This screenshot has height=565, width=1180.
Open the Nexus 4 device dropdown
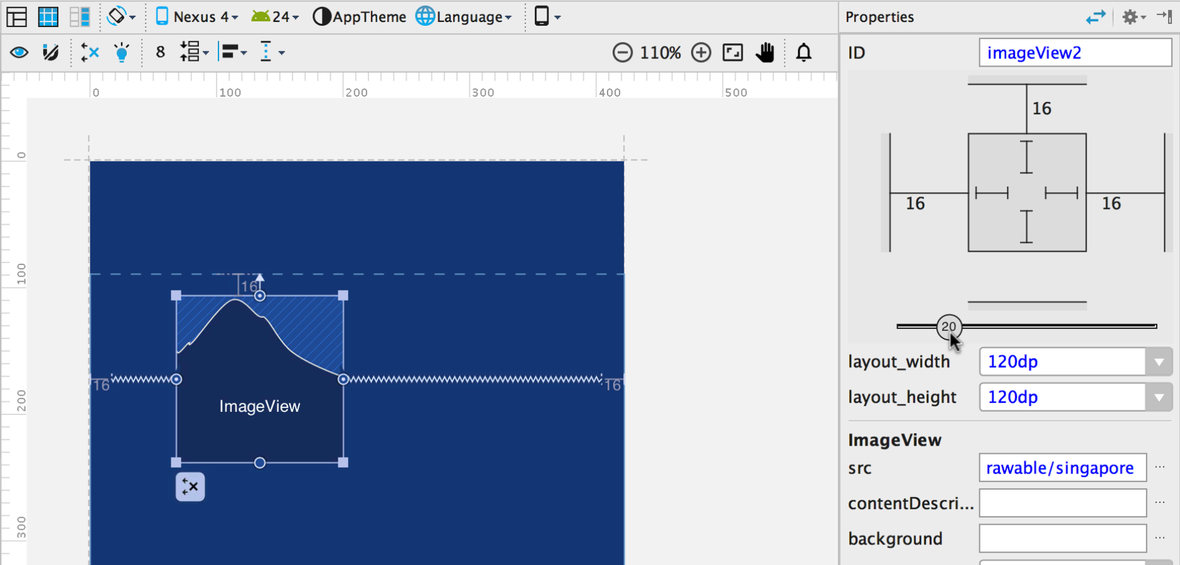[197, 17]
